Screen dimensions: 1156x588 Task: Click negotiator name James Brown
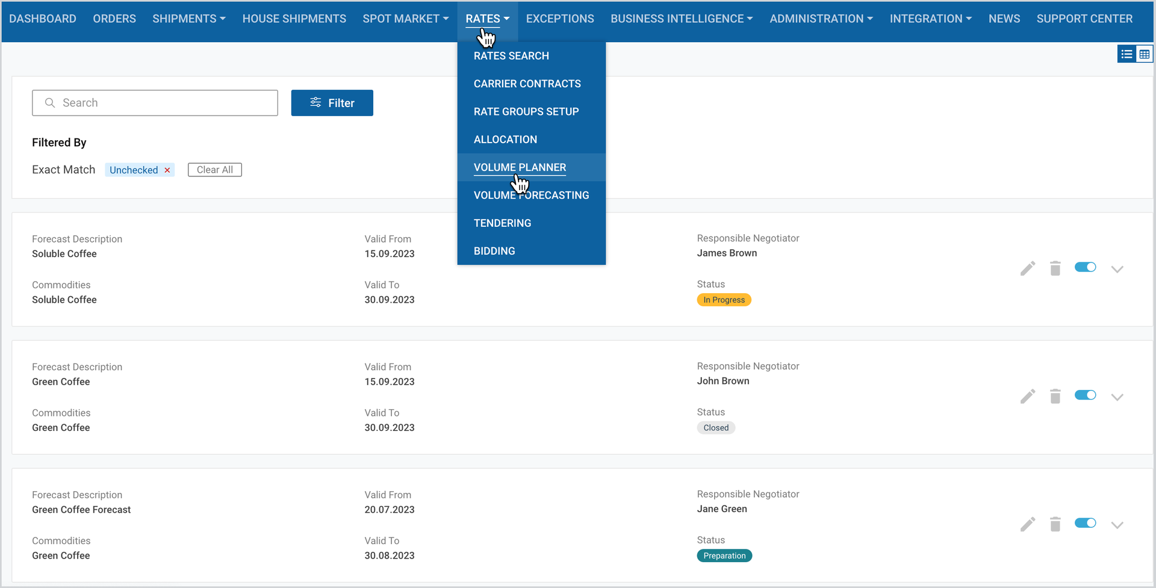click(727, 253)
